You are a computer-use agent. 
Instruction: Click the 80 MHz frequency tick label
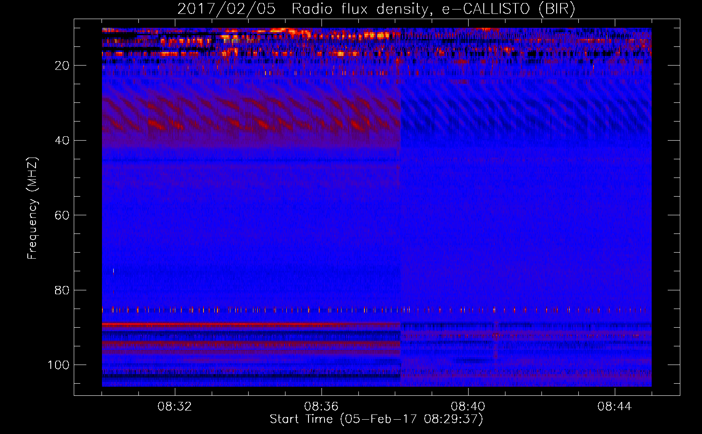click(62, 290)
